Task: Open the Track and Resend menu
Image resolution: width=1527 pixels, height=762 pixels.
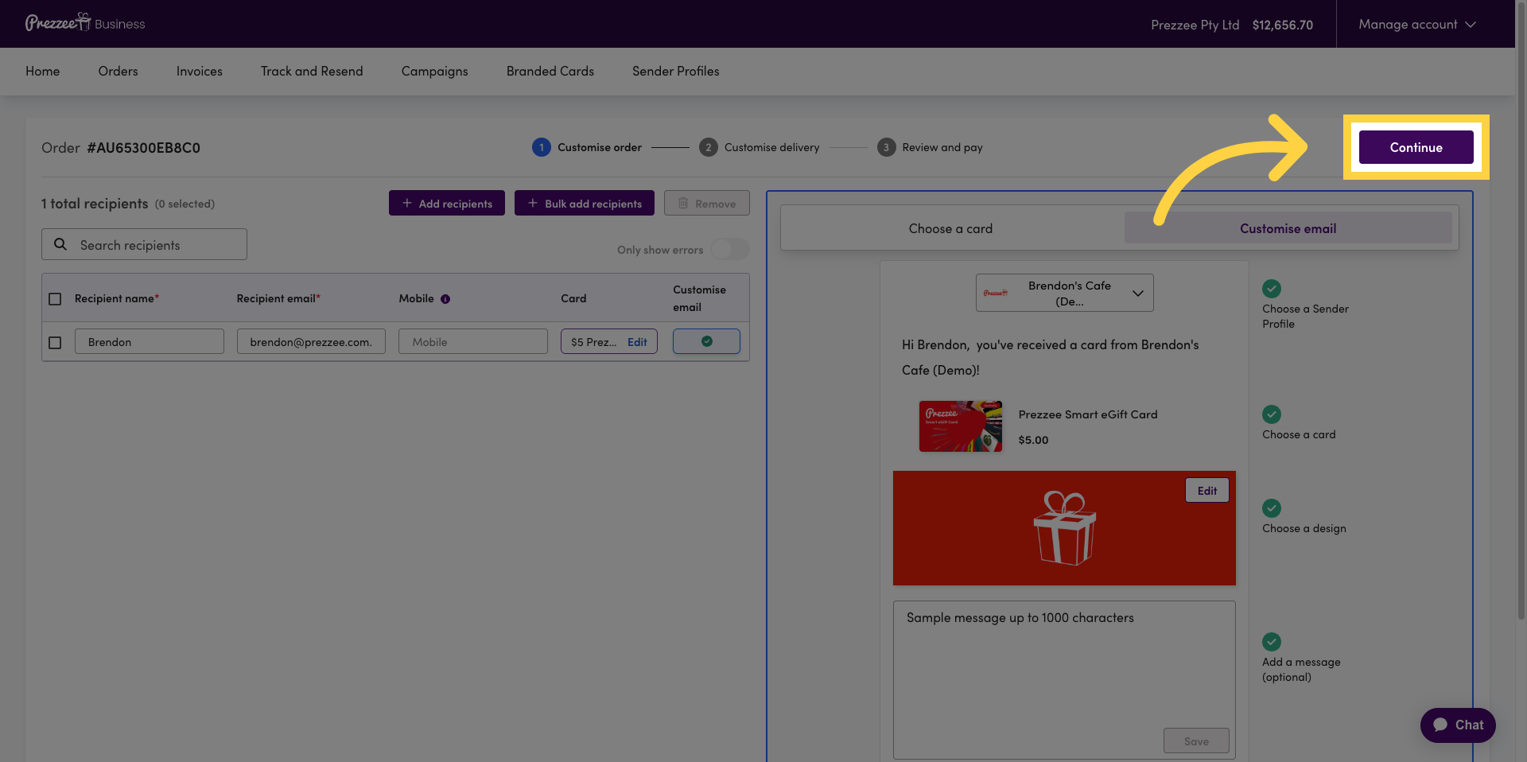Action: coord(312,72)
